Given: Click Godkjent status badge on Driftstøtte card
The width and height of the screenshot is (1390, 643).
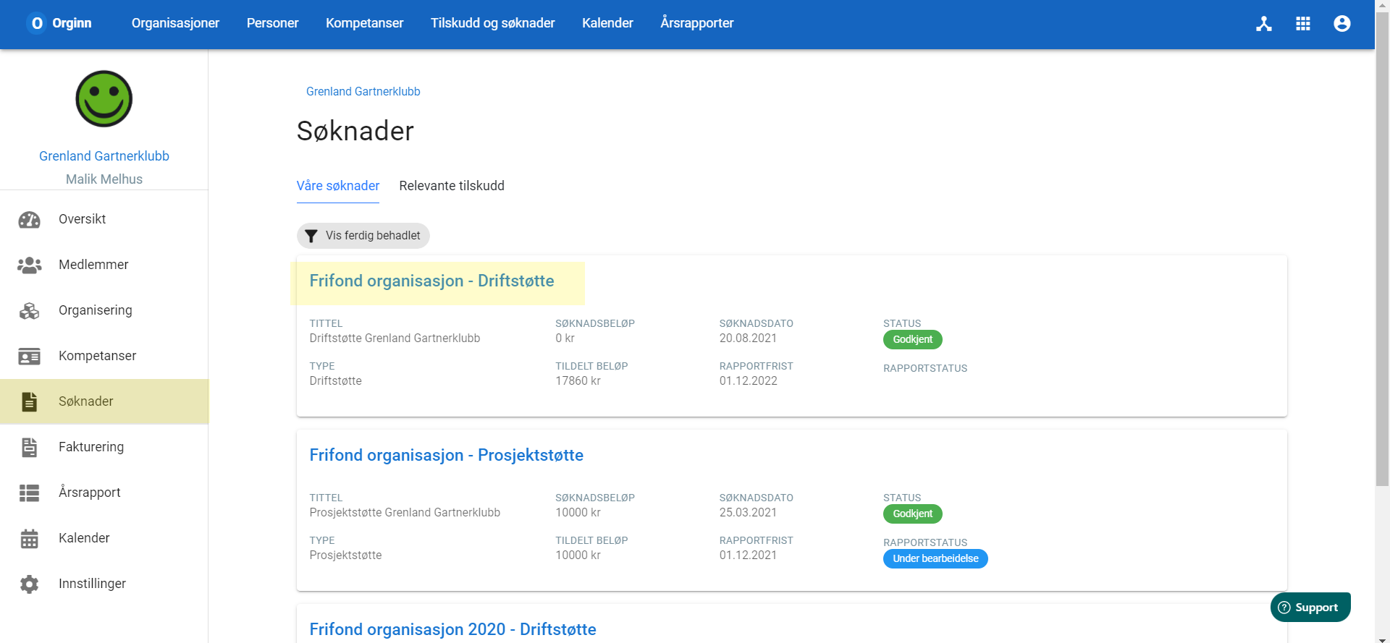Looking at the screenshot, I should (x=913, y=339).
